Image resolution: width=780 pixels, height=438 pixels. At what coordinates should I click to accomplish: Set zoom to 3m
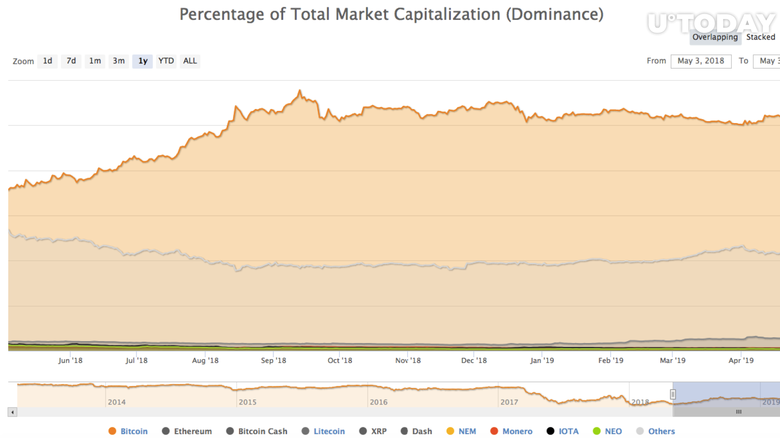[x=118, y=61]
